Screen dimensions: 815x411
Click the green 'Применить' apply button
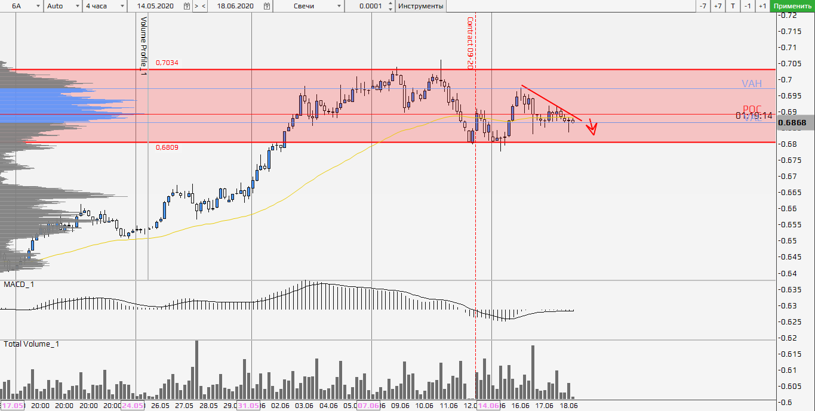792,6
